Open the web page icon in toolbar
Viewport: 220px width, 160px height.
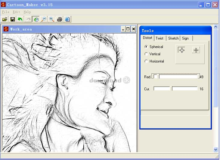pyautogui.click(x=67, y=19)
